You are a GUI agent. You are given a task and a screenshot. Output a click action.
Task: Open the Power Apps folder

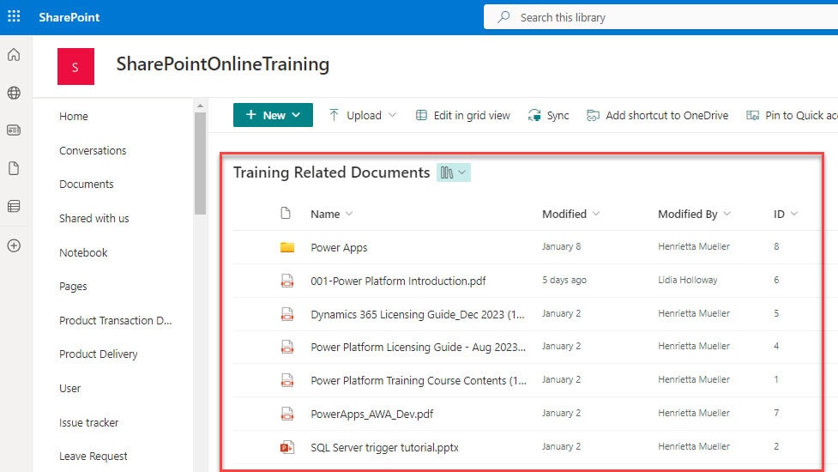click(x=339, y=247)
